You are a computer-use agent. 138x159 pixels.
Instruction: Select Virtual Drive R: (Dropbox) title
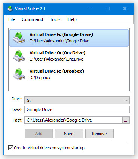(57, 71)
